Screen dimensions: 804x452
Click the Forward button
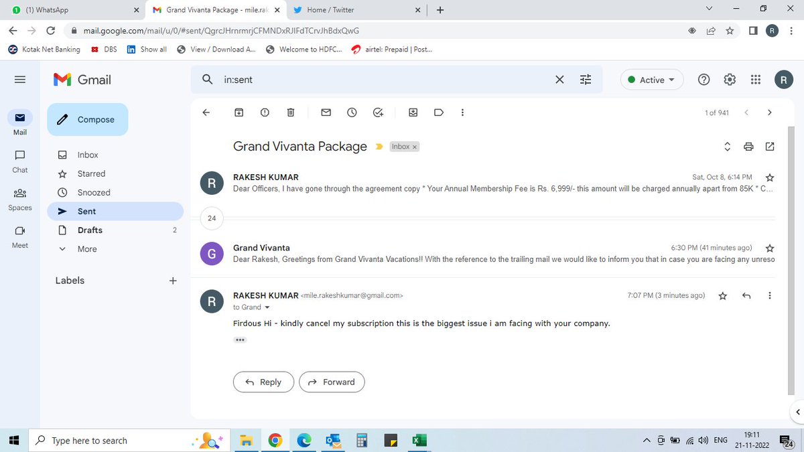pyautogui.click(x=332, y=382)
